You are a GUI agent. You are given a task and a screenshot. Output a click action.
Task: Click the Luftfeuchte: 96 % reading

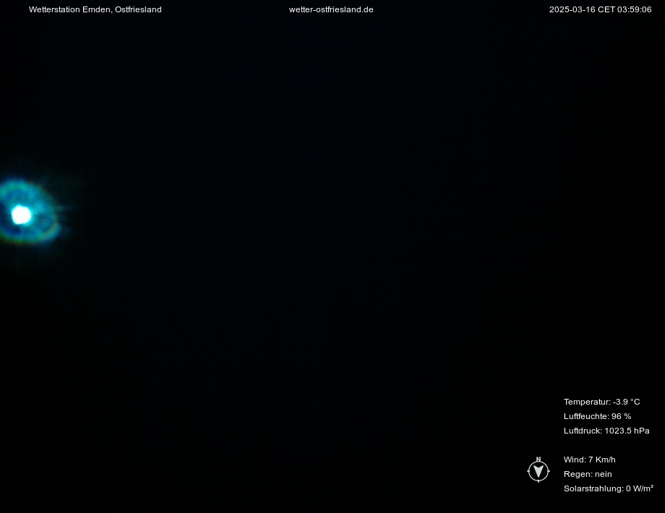[597, 416]
